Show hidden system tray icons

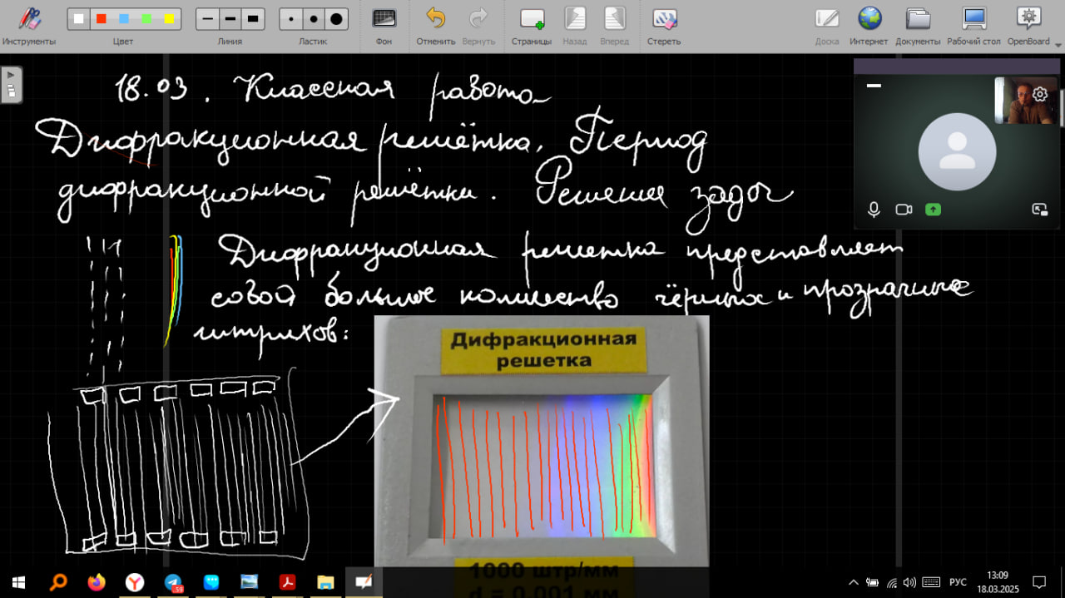[x=853, y=582]
